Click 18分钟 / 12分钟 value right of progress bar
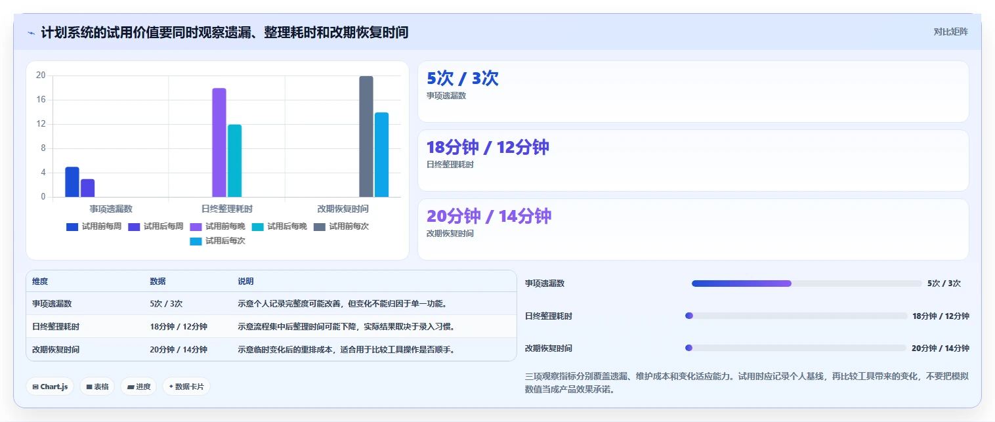The image size is (995, 422). coord(941,316)
